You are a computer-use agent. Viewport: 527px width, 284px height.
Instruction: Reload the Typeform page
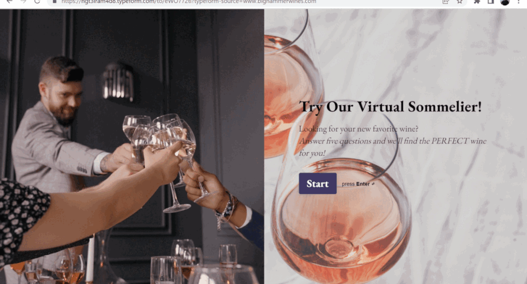pos(37,2)
